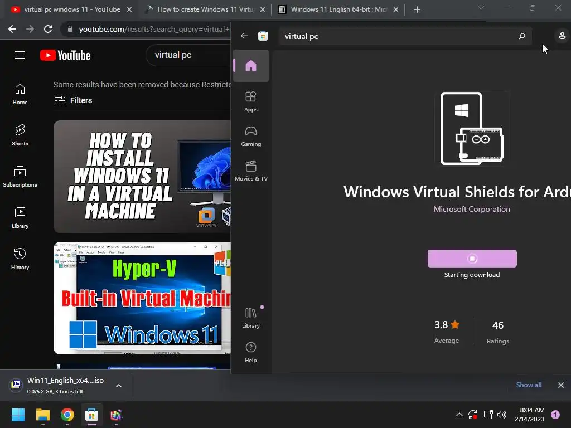
Task: Go back in Chrome browser
Action: coord(12,29)
